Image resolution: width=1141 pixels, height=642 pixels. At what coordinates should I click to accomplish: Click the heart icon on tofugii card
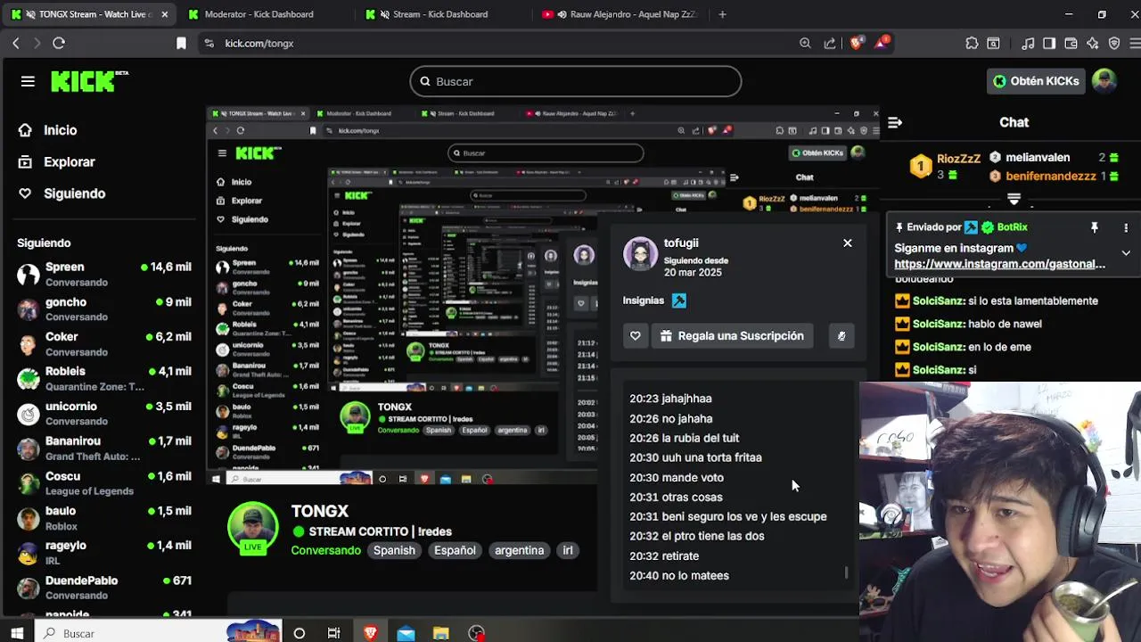click(x=636, y=336)
